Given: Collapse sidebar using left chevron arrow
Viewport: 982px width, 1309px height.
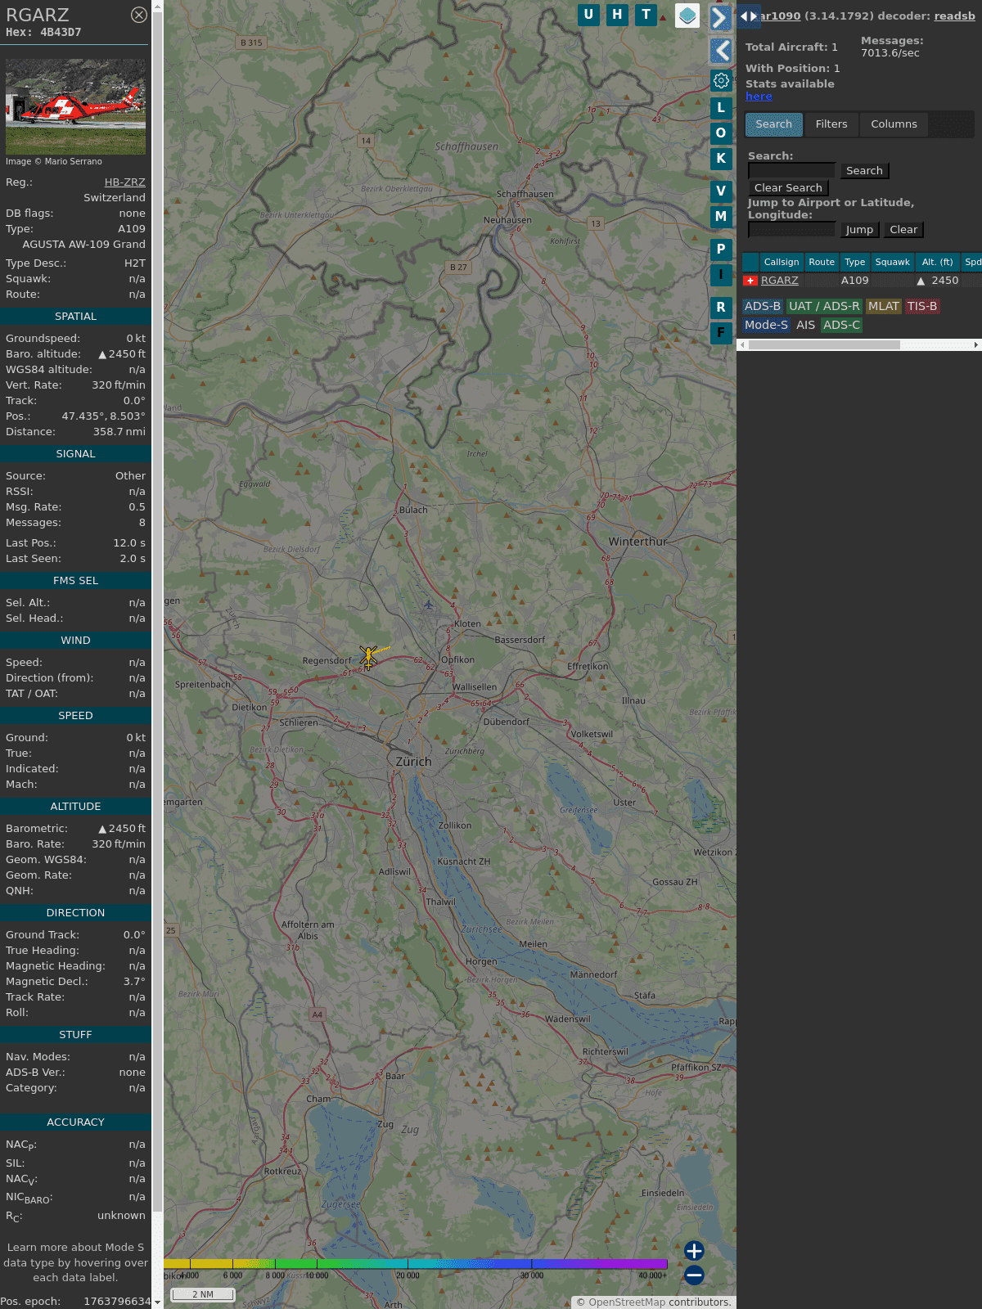Looking at the screenshot, I should [x=721, y=51].
